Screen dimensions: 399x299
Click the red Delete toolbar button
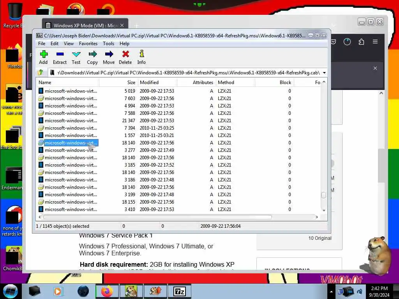pyautogui.click(x=125, y=57)
